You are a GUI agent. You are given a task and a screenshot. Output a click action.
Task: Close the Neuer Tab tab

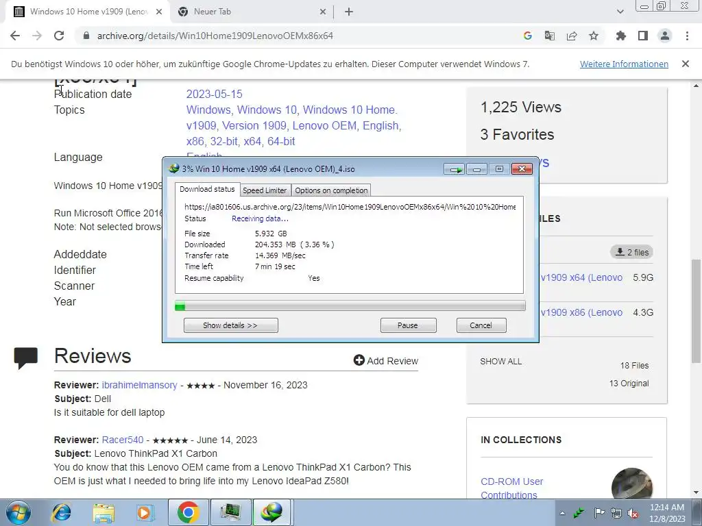pyautogui.click(x=323, y=12)
